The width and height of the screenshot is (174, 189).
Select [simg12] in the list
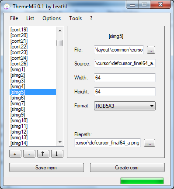pyautogui.click(x=33, y=132)
